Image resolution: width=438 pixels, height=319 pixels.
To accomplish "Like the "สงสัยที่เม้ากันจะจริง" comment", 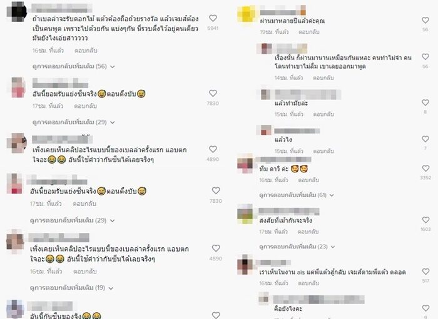I will pos(425,220).
